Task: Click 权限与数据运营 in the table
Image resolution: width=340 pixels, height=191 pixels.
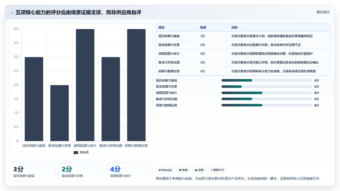Action: (x=169, y=71)
